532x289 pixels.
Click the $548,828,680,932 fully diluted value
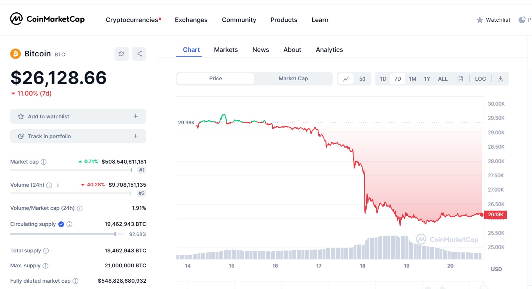(x=122, y=281)
